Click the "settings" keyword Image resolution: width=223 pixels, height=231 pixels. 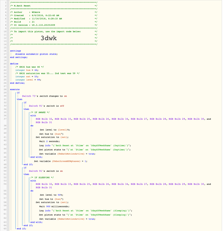click(15, 51)
